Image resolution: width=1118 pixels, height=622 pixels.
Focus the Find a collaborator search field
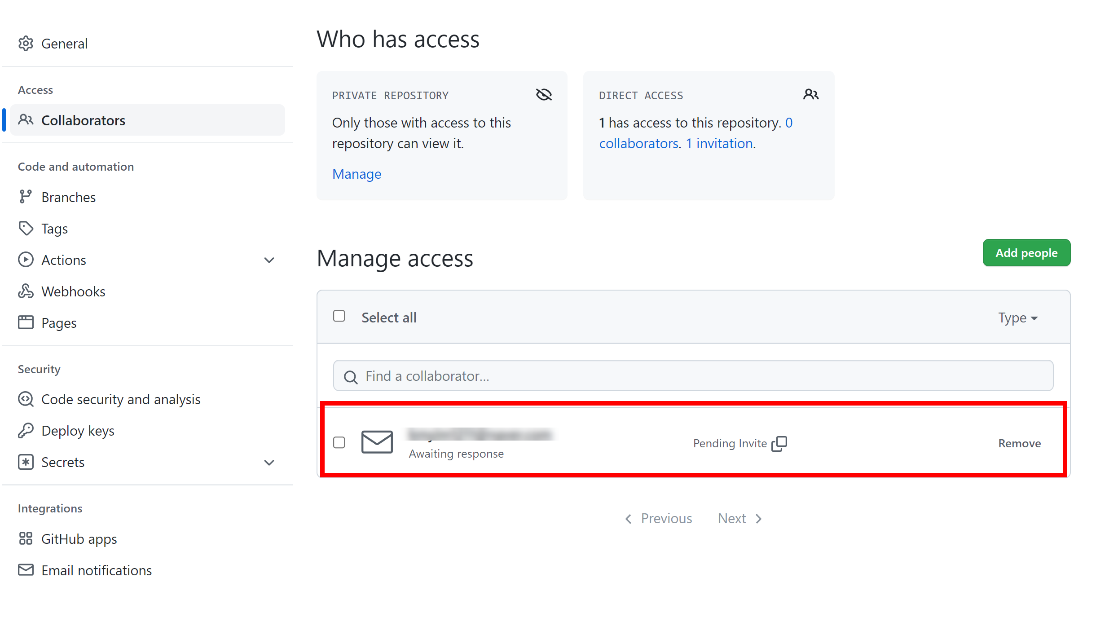point(693,376)
